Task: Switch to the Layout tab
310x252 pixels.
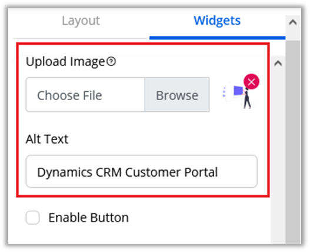Action: click(x=81, y=21)
